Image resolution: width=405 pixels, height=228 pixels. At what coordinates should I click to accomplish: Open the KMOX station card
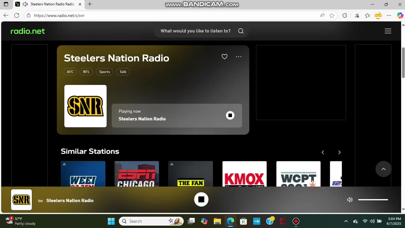point(244,174)
